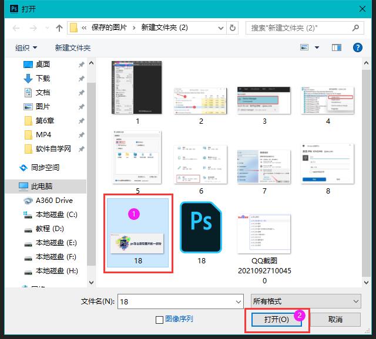Open 教程 (D:) drive
This screenshot has width=376, height=339.
(x=49, y=229)
